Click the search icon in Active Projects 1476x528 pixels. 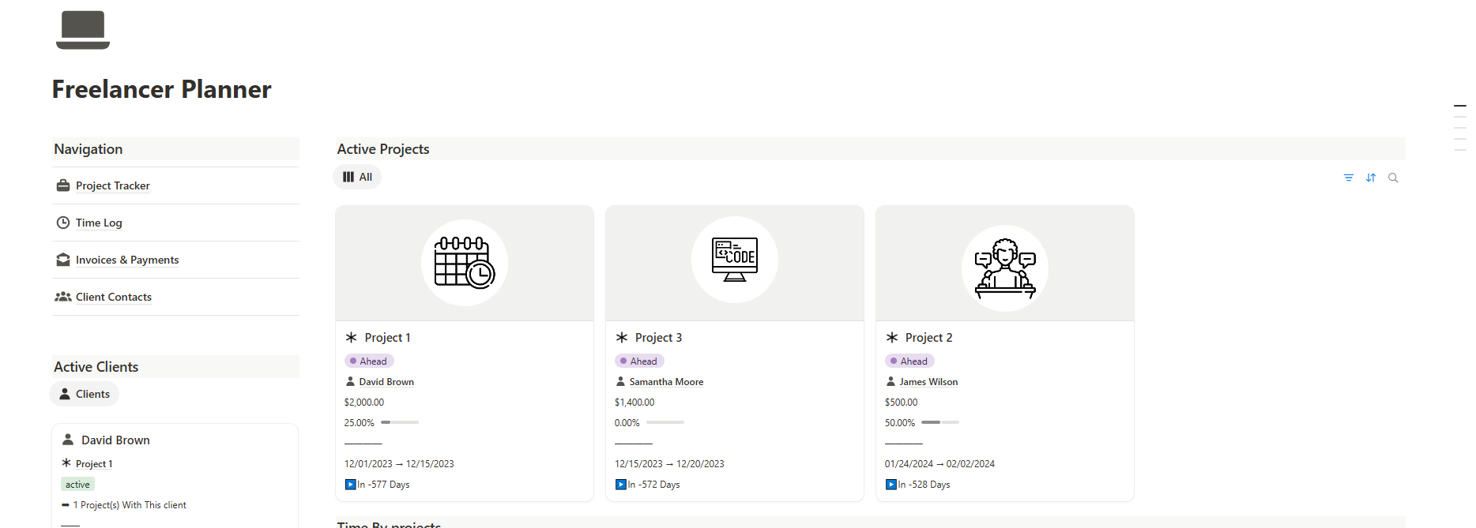point(1393,178)
